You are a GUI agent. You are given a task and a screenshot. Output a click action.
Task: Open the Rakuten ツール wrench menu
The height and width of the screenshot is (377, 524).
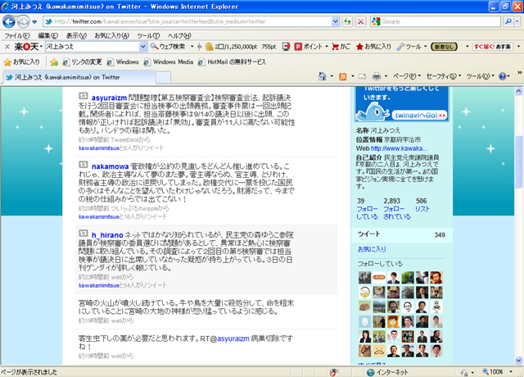point(409,47)
